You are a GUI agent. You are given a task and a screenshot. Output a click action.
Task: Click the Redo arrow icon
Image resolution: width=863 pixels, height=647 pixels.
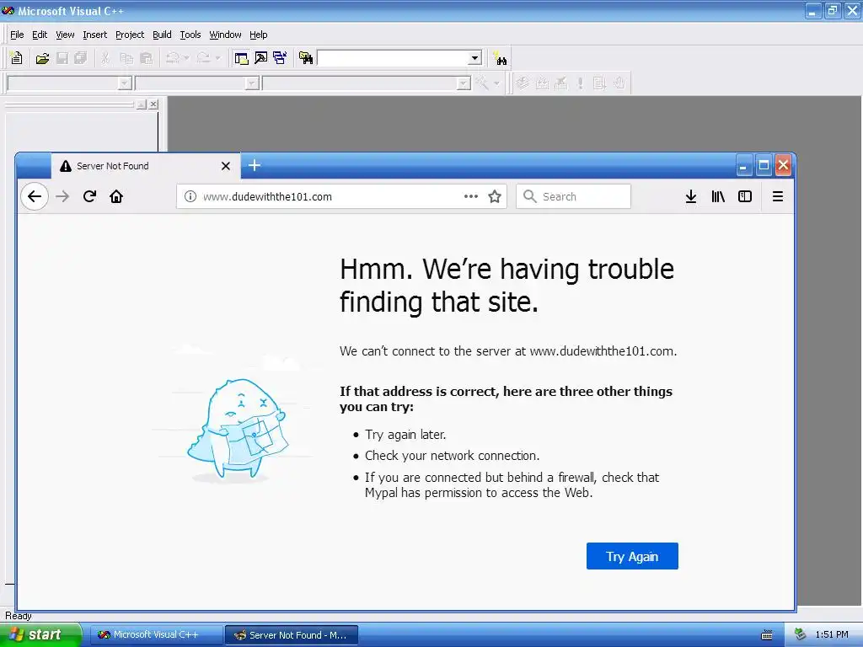204,58
